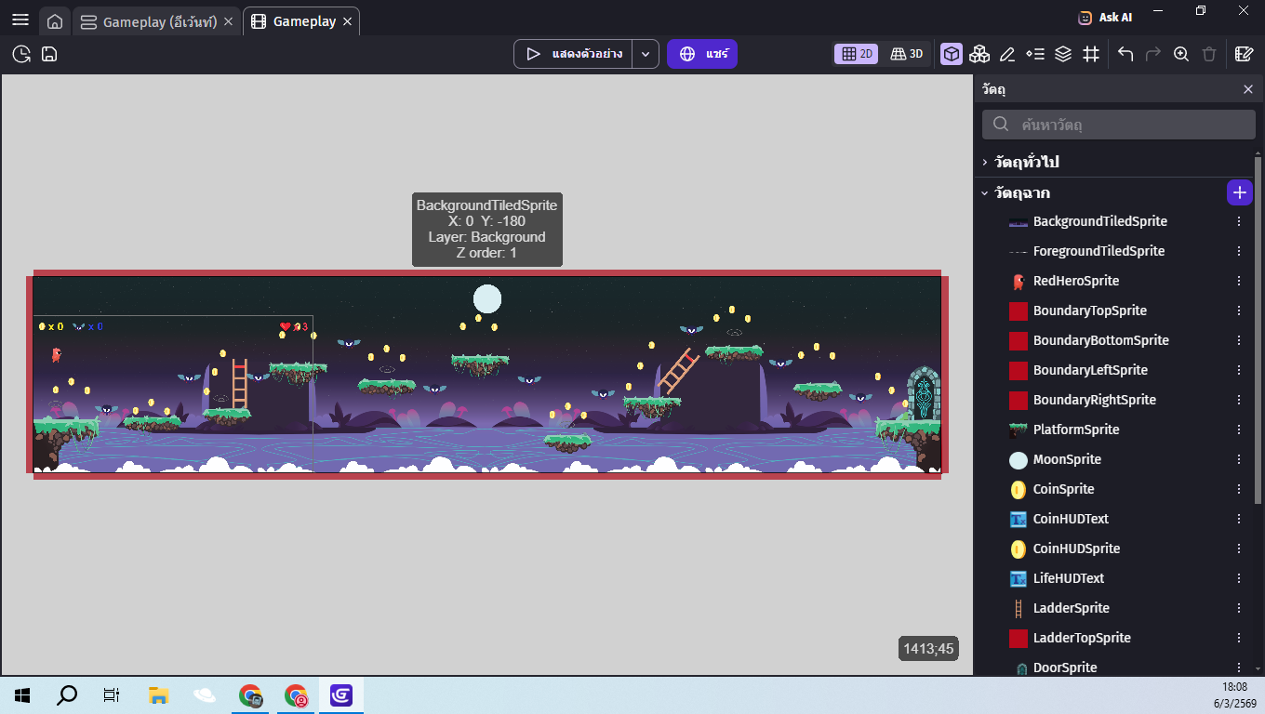Open the object groups editor icon
The image size is (1265, 714).
pyautogui.click(x=979, y=54)
